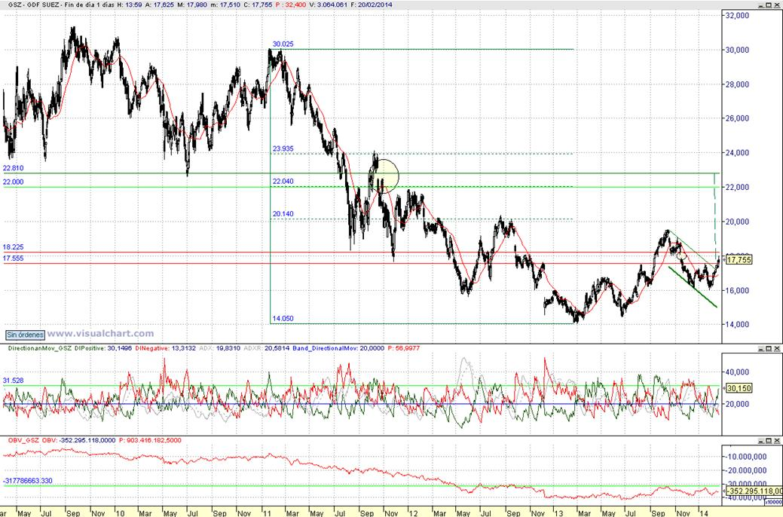Select the 30,150 DIPositive value tag
Image resolution: width=783 pixels, height=517 pixels.
[738, 388]
